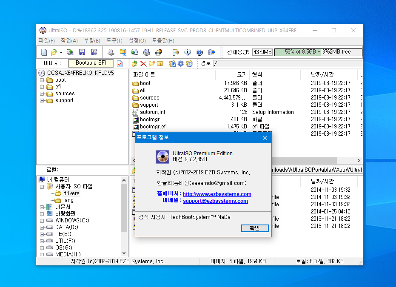This screenshot has width=396, height=287.
Task: Expand the boot folder in image tree
Action: tap(42, 80)
